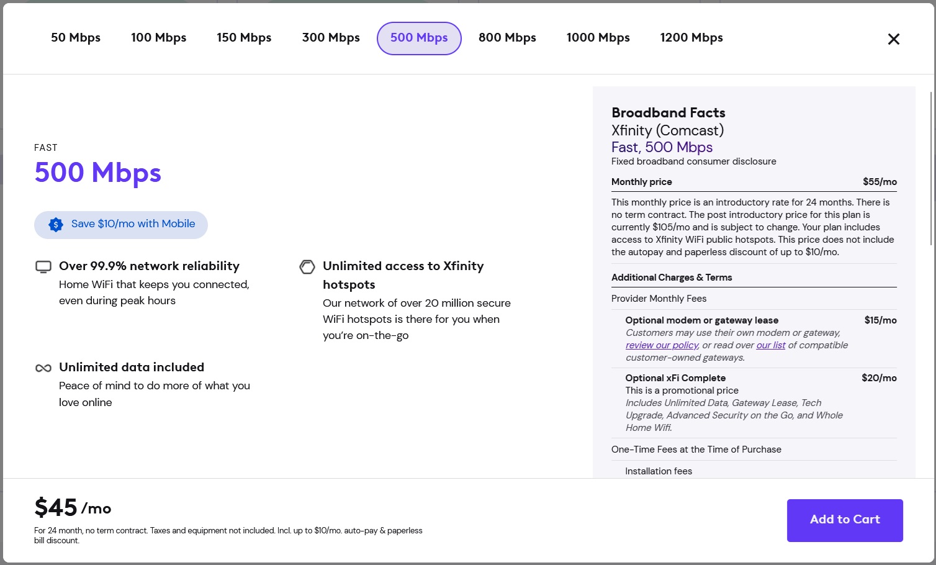Select the fastest 1200 Mbps tier

691,38
